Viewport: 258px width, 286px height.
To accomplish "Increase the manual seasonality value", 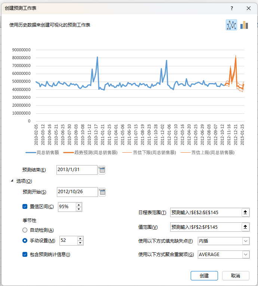I will (x=80, y=238).
